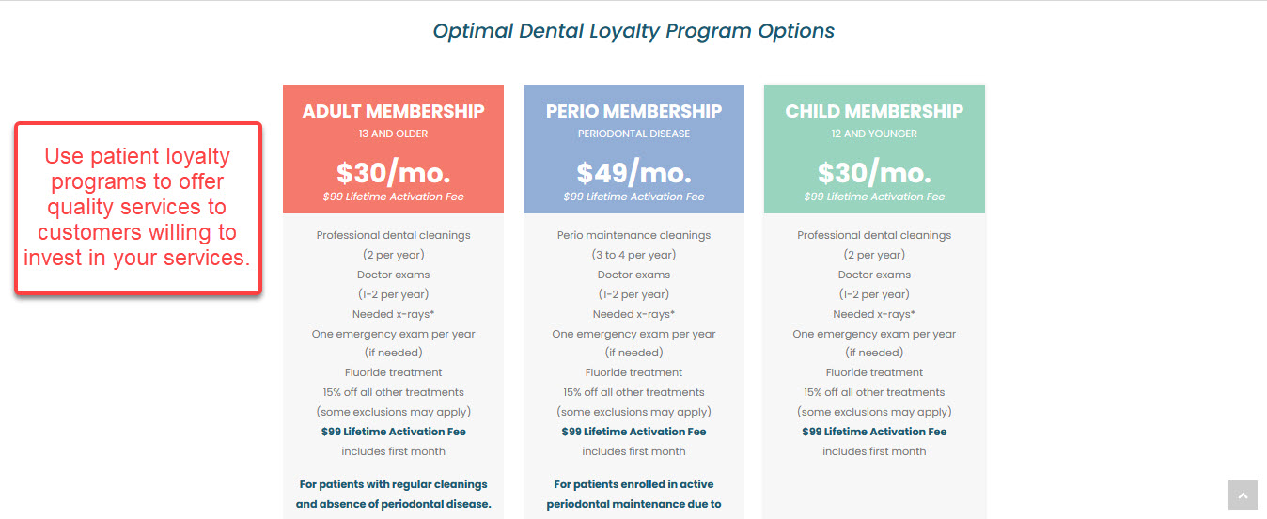Click 'One emergency exam per year' in Adult list

(393, 334)
